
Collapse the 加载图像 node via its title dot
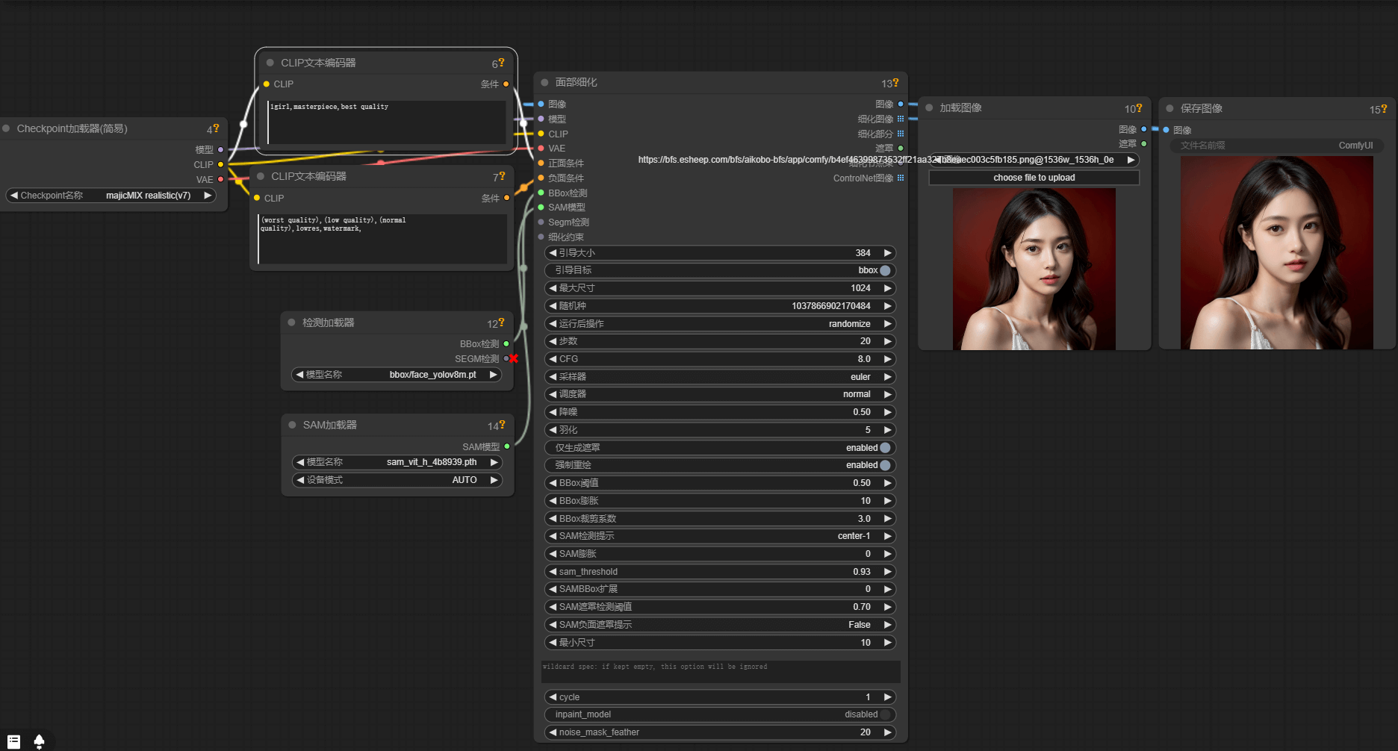tap(929, 108)
